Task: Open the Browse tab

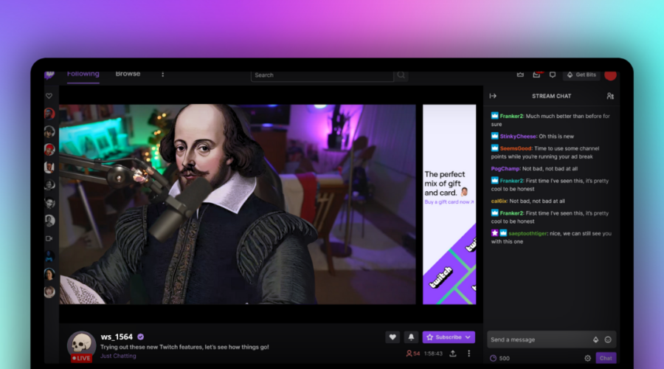Action: tap(128, 74)
